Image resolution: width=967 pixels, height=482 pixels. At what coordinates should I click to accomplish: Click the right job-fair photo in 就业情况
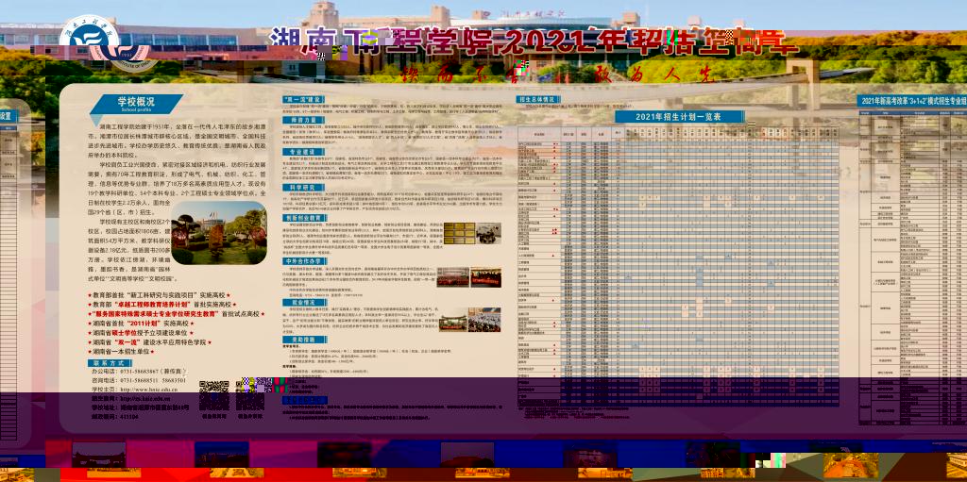coord(484,320)
